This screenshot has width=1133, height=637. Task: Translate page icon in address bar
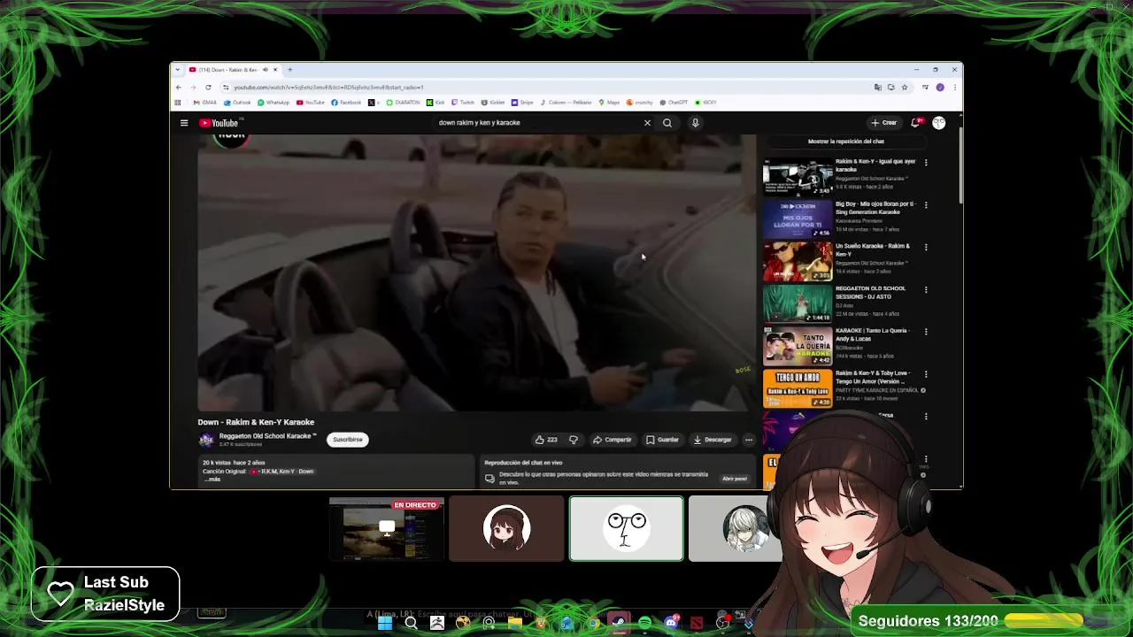point(877,88)
